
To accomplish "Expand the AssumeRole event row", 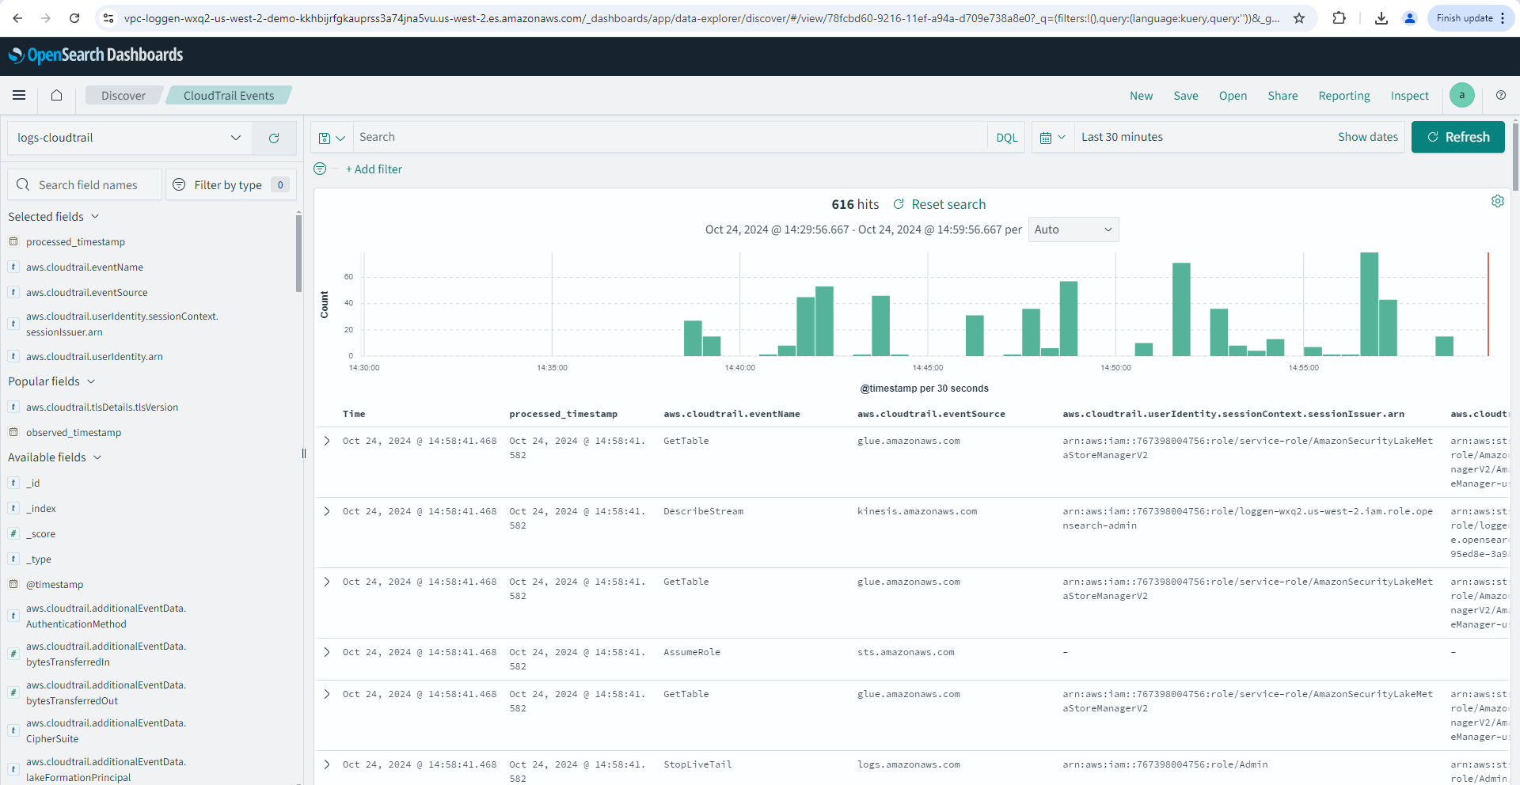I will (327, 652).
